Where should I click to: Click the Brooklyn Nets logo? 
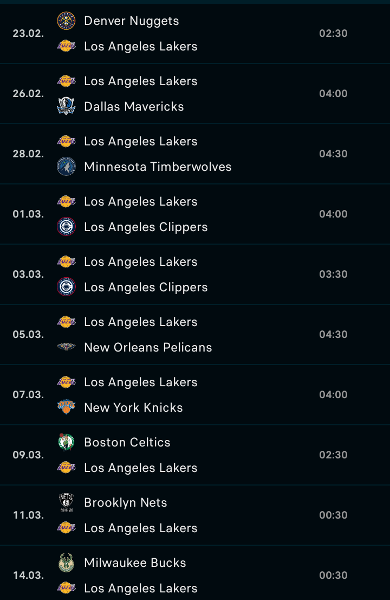[x=66, y=502]
